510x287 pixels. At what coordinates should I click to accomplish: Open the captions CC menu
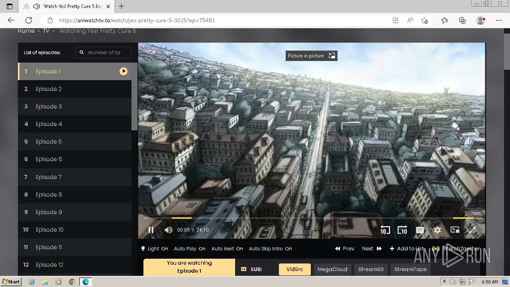(420, 230)
